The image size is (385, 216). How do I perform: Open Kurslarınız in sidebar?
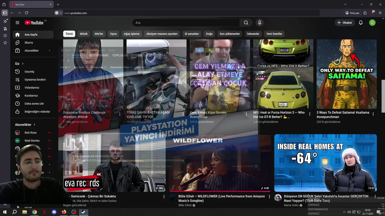[x=33, y=96]
